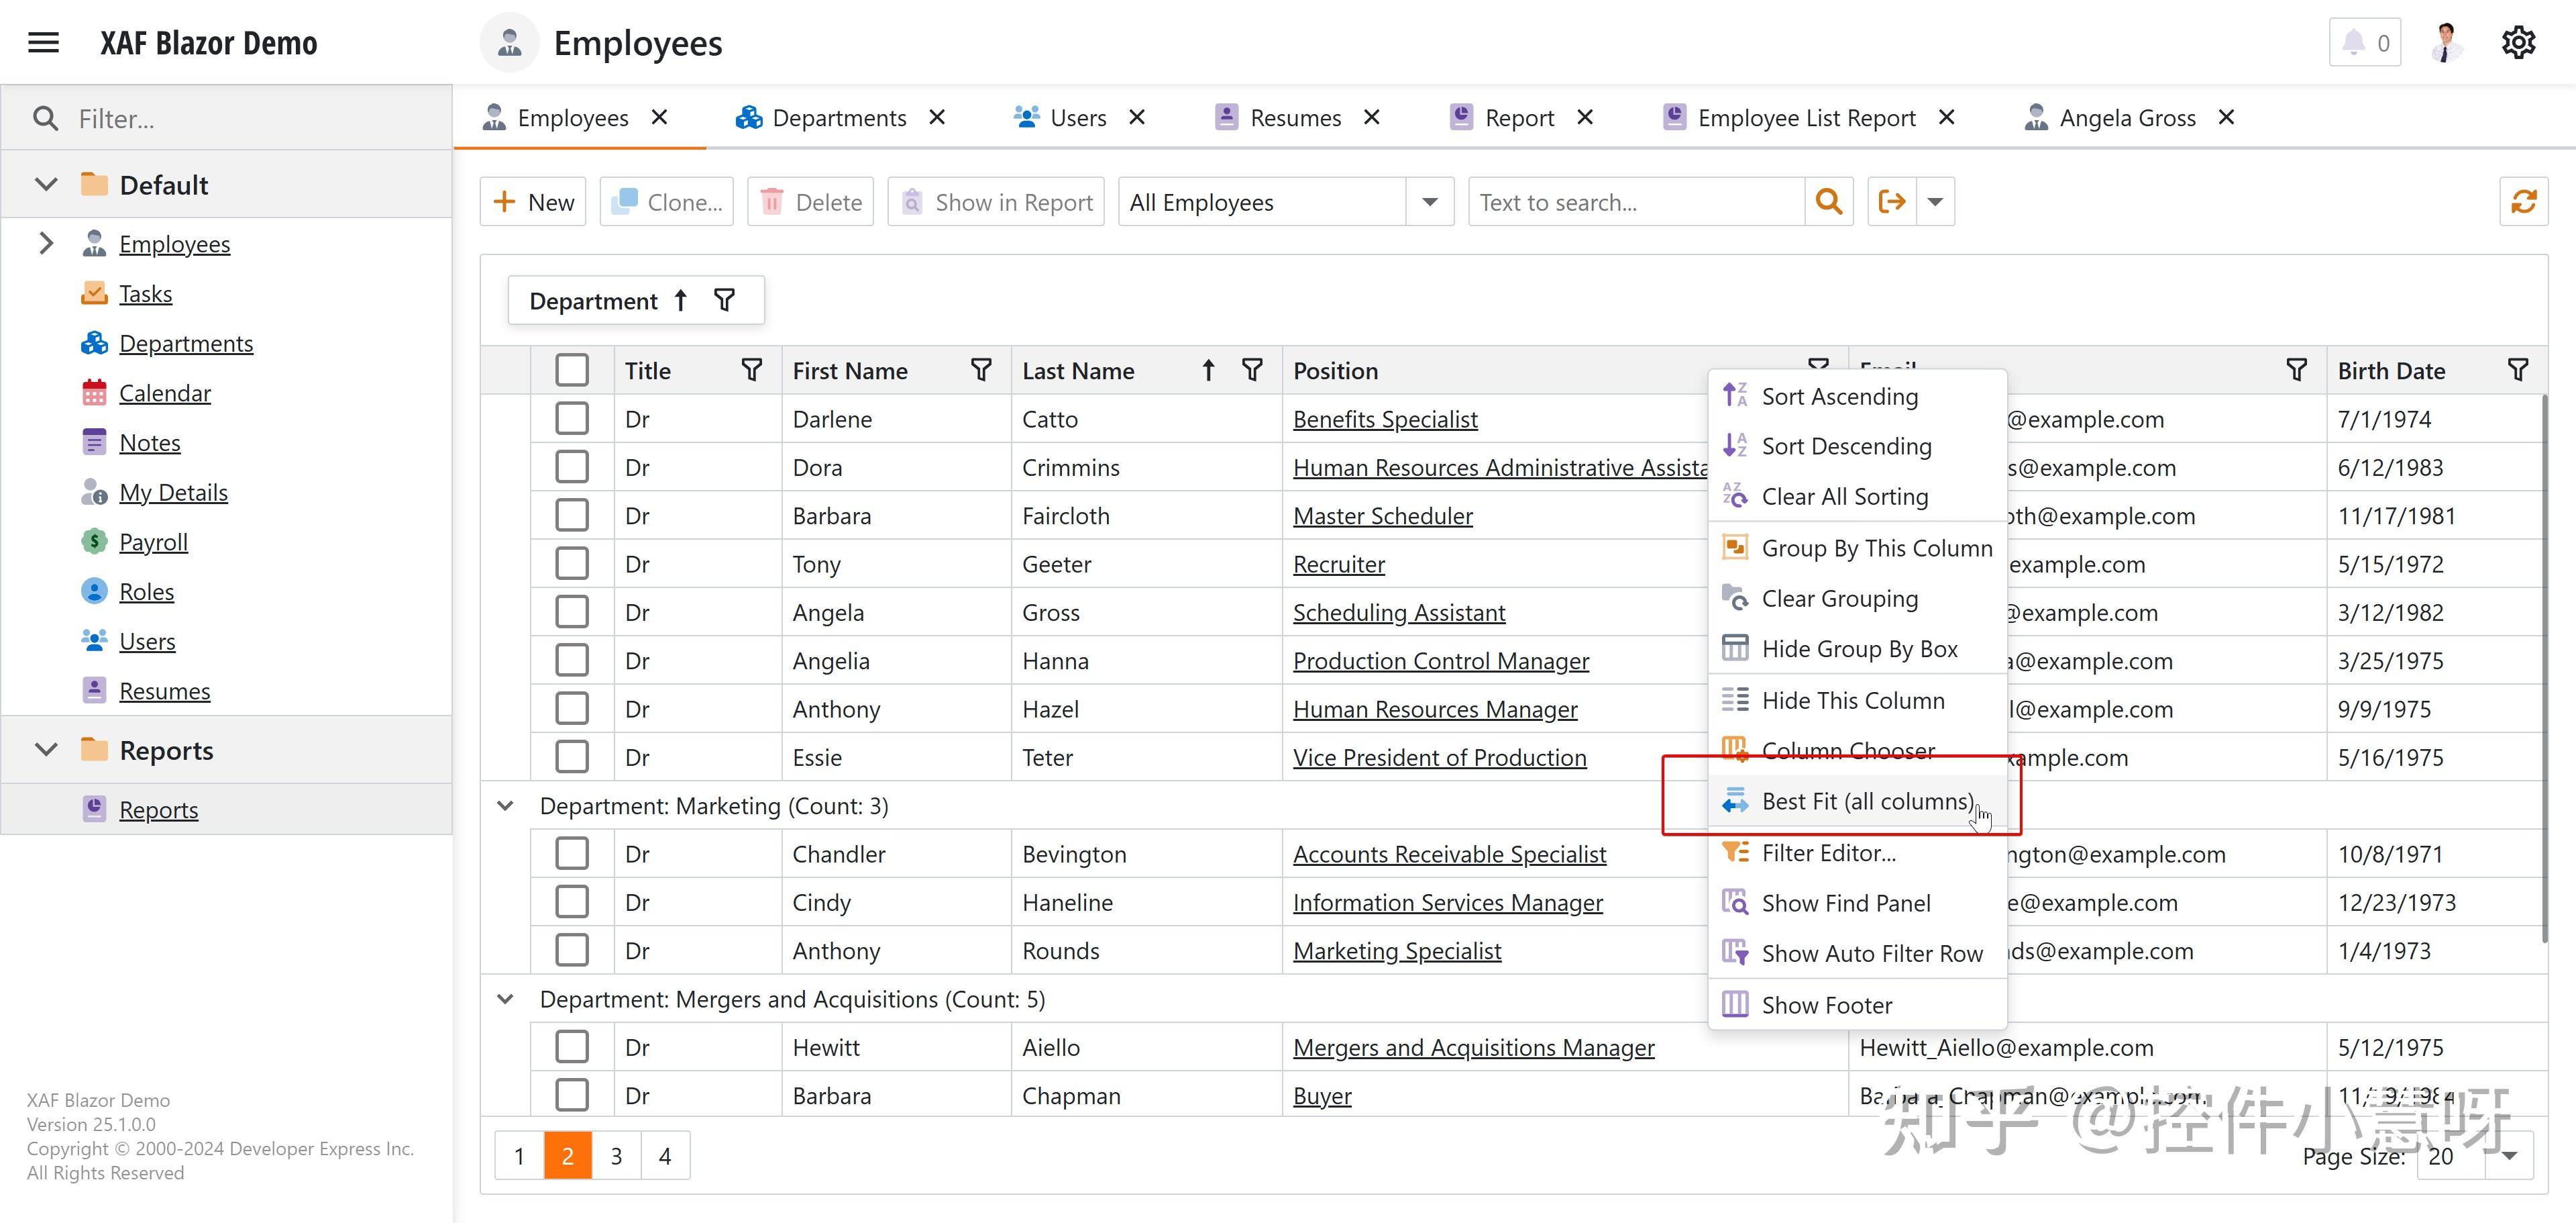The image size is (2576, 1223).
Task: Check the row checkbox for Hewitt Aiello
Action: pyautogui.click(x=571, y=1046)
